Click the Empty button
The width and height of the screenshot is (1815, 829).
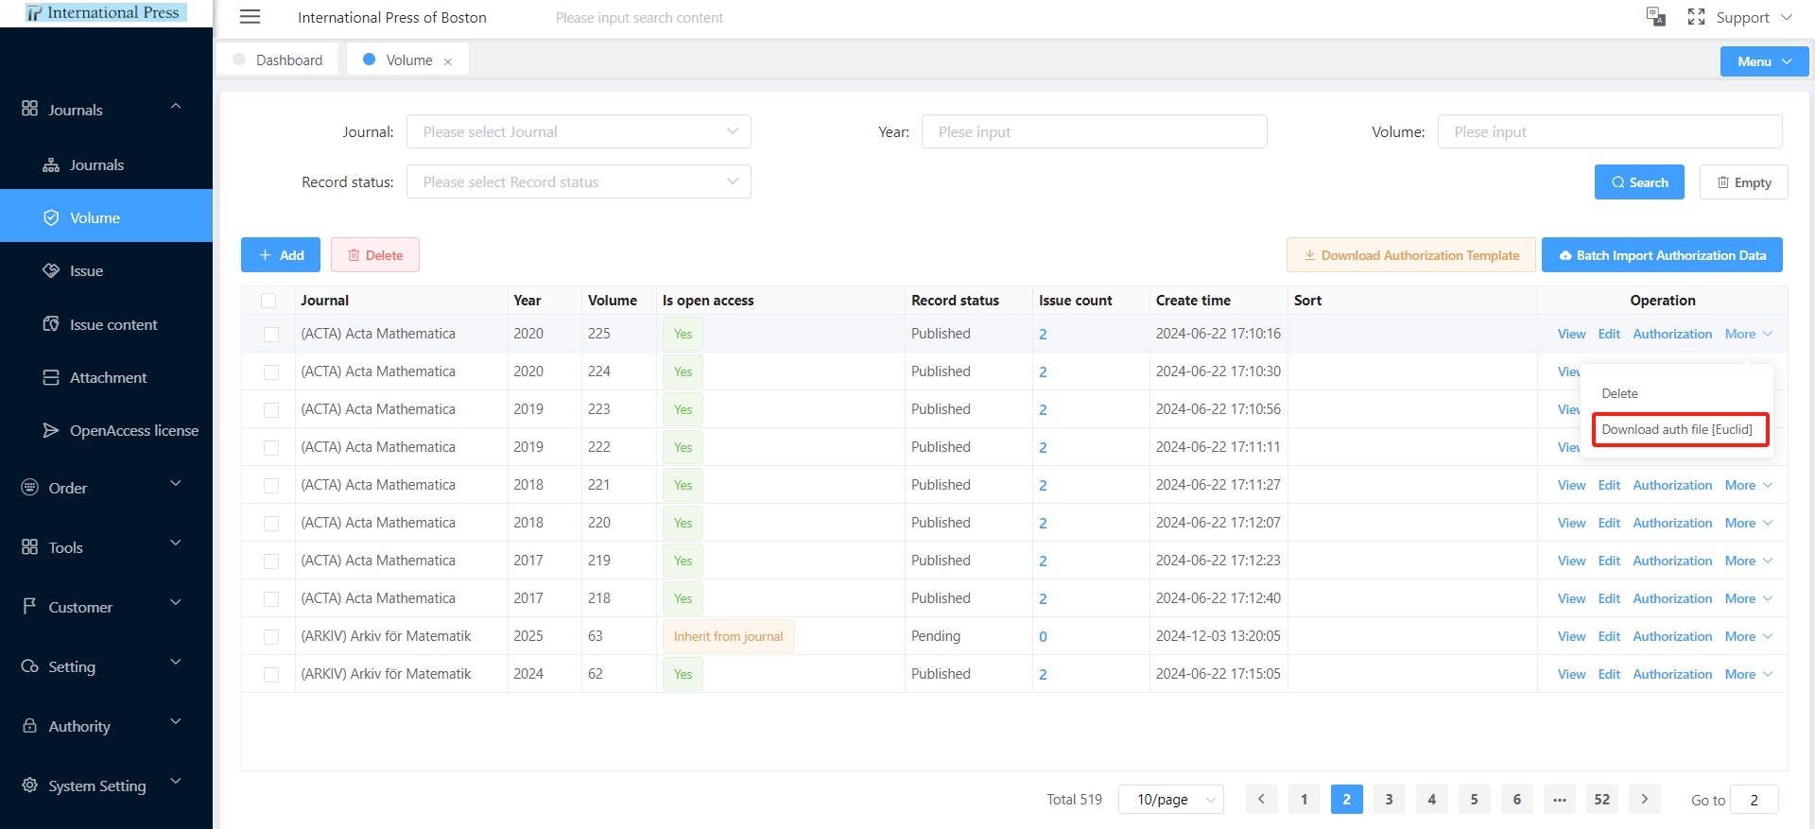click(1743, 182)
